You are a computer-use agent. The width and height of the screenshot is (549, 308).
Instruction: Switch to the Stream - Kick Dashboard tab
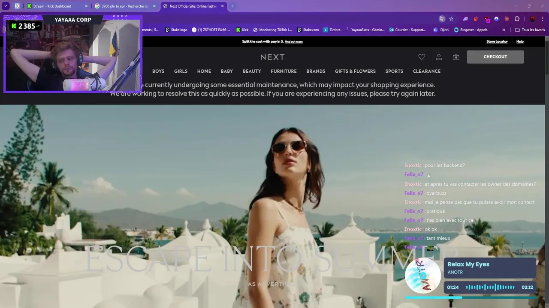(x=57, y=6)
